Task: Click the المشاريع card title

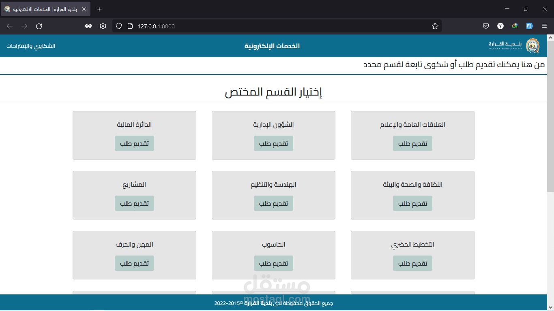Action: [x=134, y=185]
